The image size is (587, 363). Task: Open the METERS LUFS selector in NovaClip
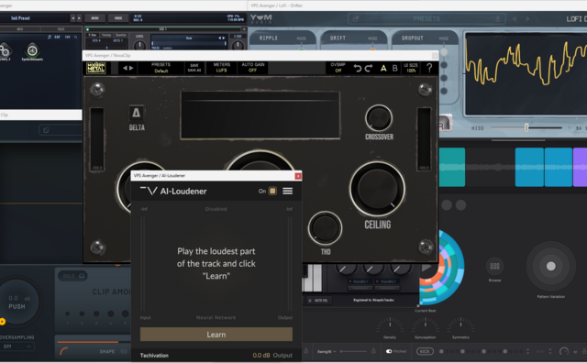pyautogui.click(x=222, y=68)
